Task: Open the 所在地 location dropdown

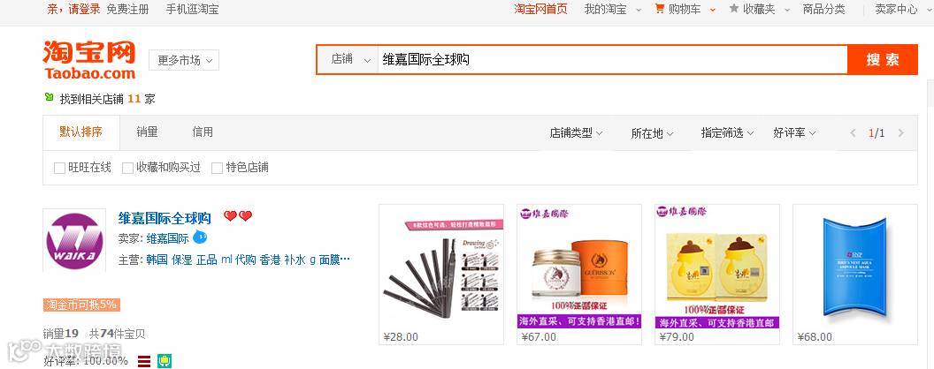Action: pos(652,133)
